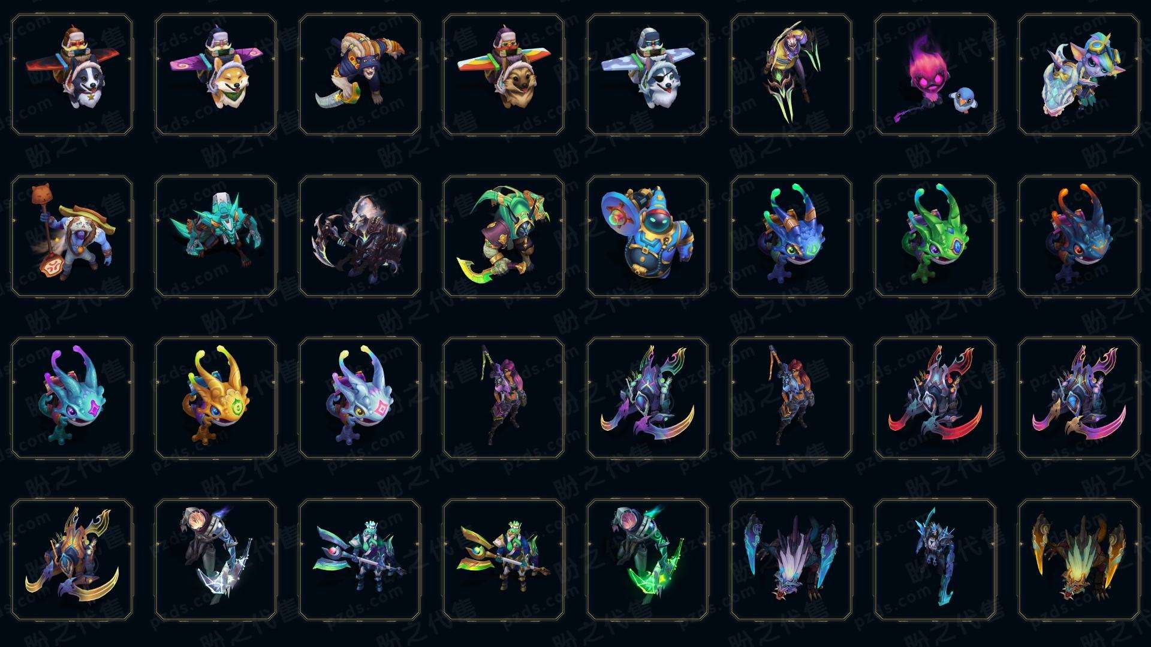The image size is (1151, 647).
Task: Select the red-bladed armored beast
Action: pos(935,398)
